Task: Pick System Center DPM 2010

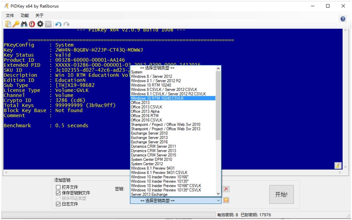Action: pyautogui.click(x=173, y=159)
